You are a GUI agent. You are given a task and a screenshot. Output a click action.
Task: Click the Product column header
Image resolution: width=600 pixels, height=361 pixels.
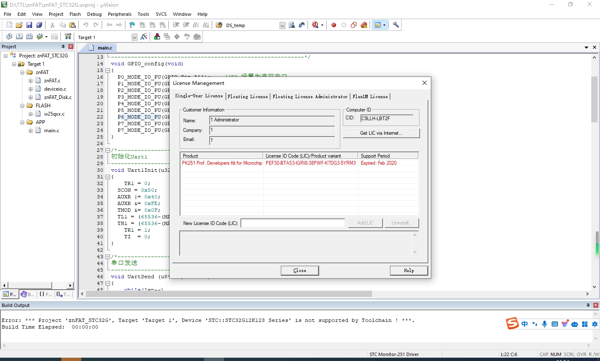(x=222, y=156)
